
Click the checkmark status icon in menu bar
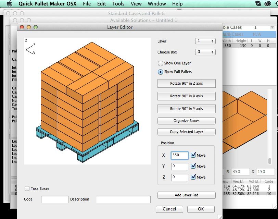pyautogui.click(x=258, y=4)
